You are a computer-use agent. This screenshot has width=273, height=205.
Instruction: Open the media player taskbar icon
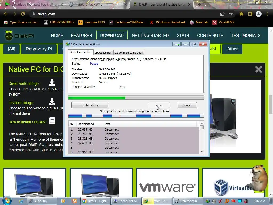63,201
